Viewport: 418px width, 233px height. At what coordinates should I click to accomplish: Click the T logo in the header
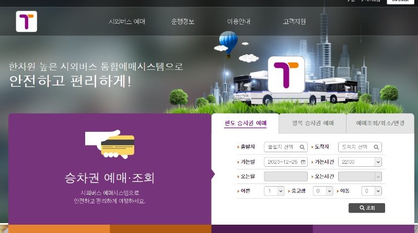(27, 21)
